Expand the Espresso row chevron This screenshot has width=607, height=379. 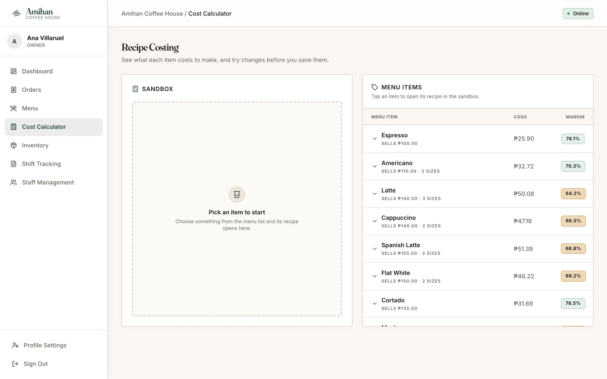(x=374, y=139)
